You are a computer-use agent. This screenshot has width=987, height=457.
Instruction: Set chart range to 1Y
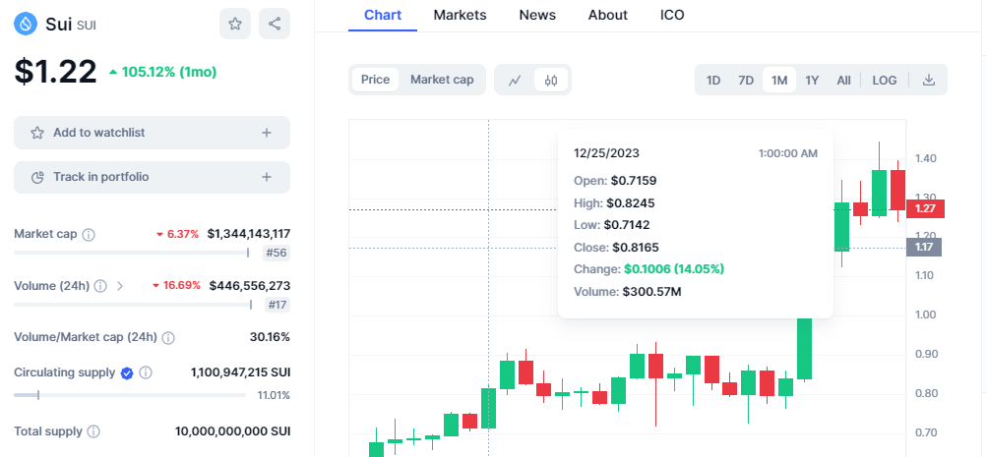click(812, 80)
